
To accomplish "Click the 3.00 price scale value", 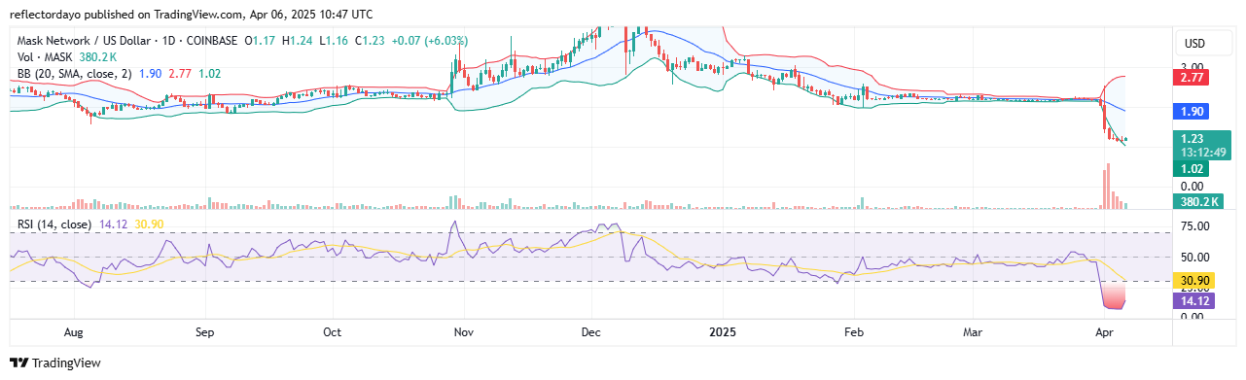I will pyautogui.click(x=1192, y=67).
